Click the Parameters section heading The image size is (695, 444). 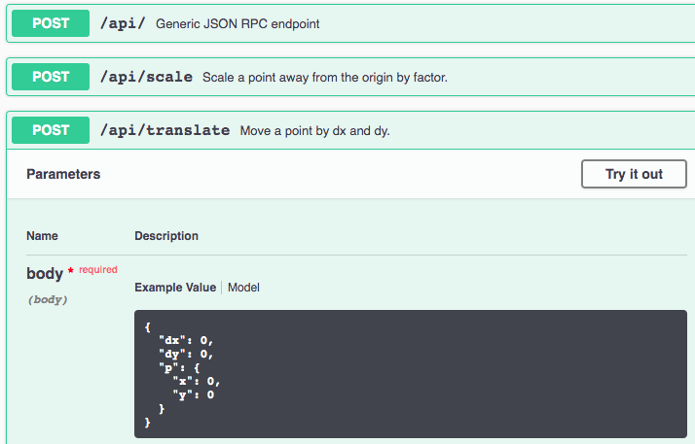point(63,174)
